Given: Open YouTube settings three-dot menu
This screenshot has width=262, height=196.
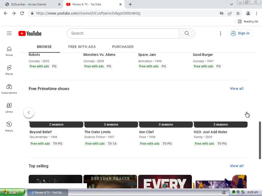Looking at the screenshot, I should tap(221, 33).
